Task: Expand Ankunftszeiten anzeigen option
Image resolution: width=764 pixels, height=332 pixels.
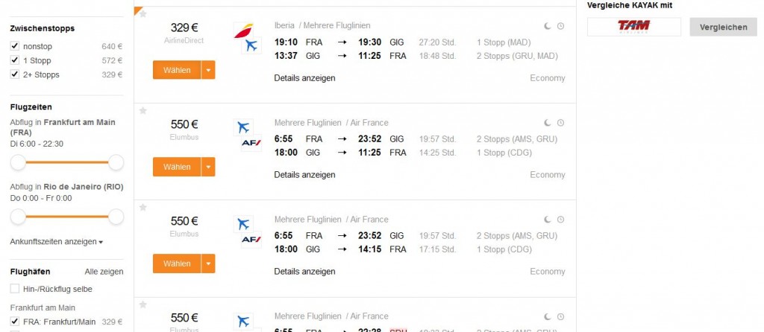Action: (x=57, y=242)
